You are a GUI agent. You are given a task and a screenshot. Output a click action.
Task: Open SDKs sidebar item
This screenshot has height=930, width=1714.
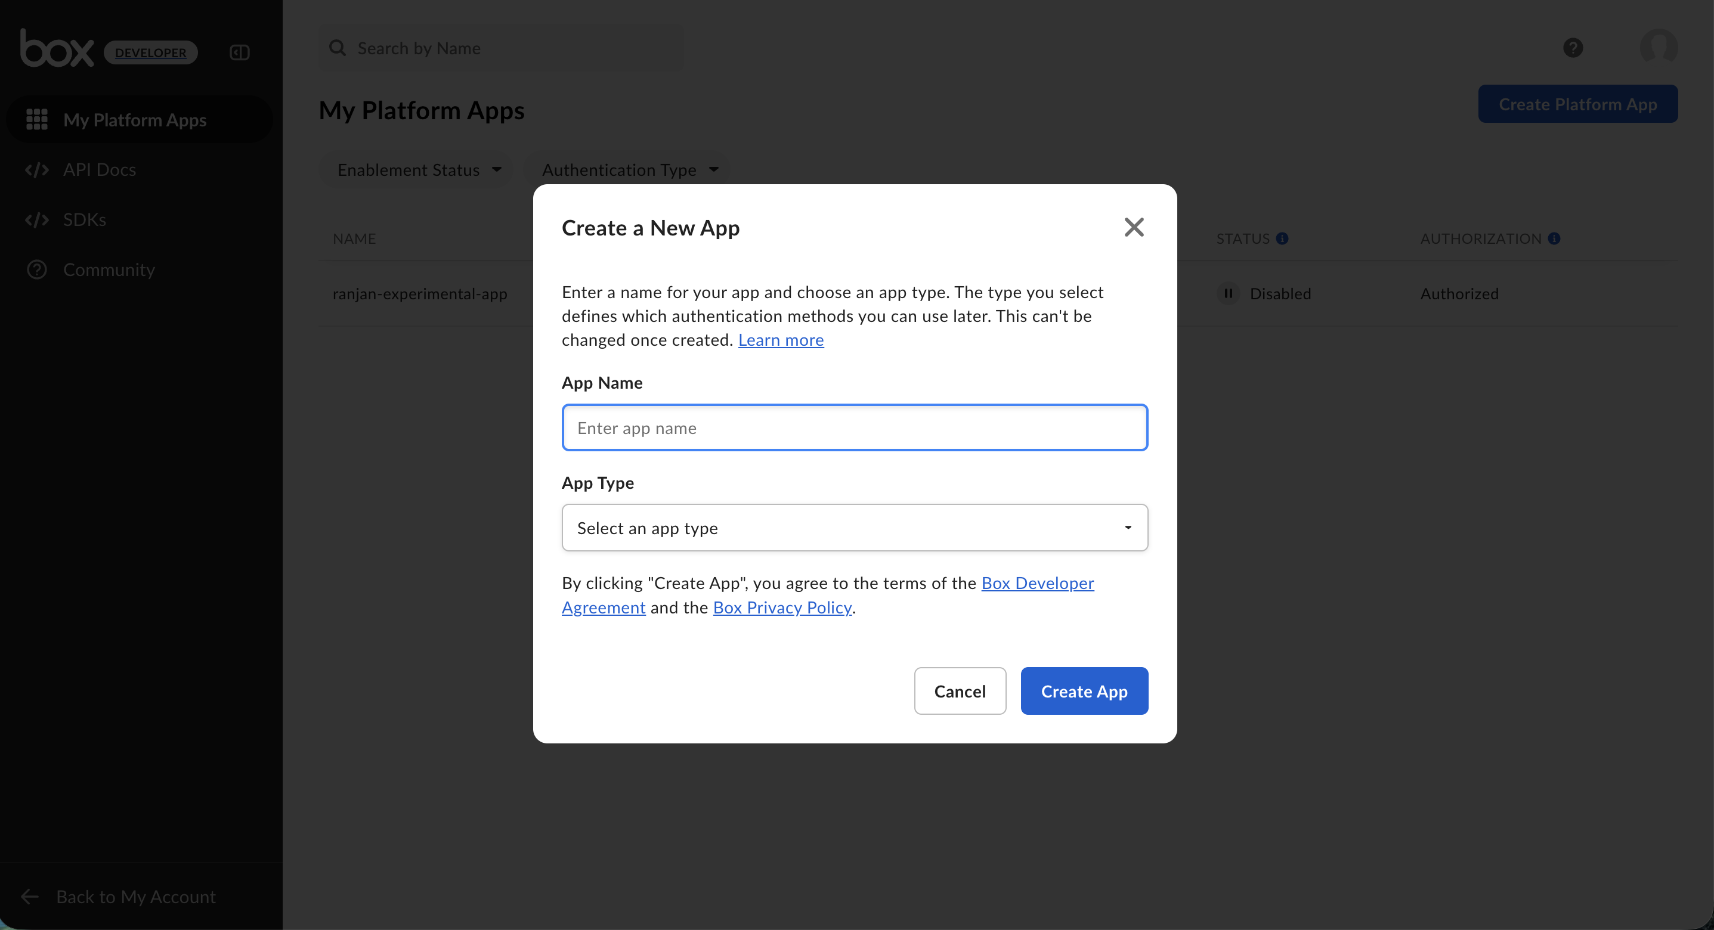coord(85,219)
